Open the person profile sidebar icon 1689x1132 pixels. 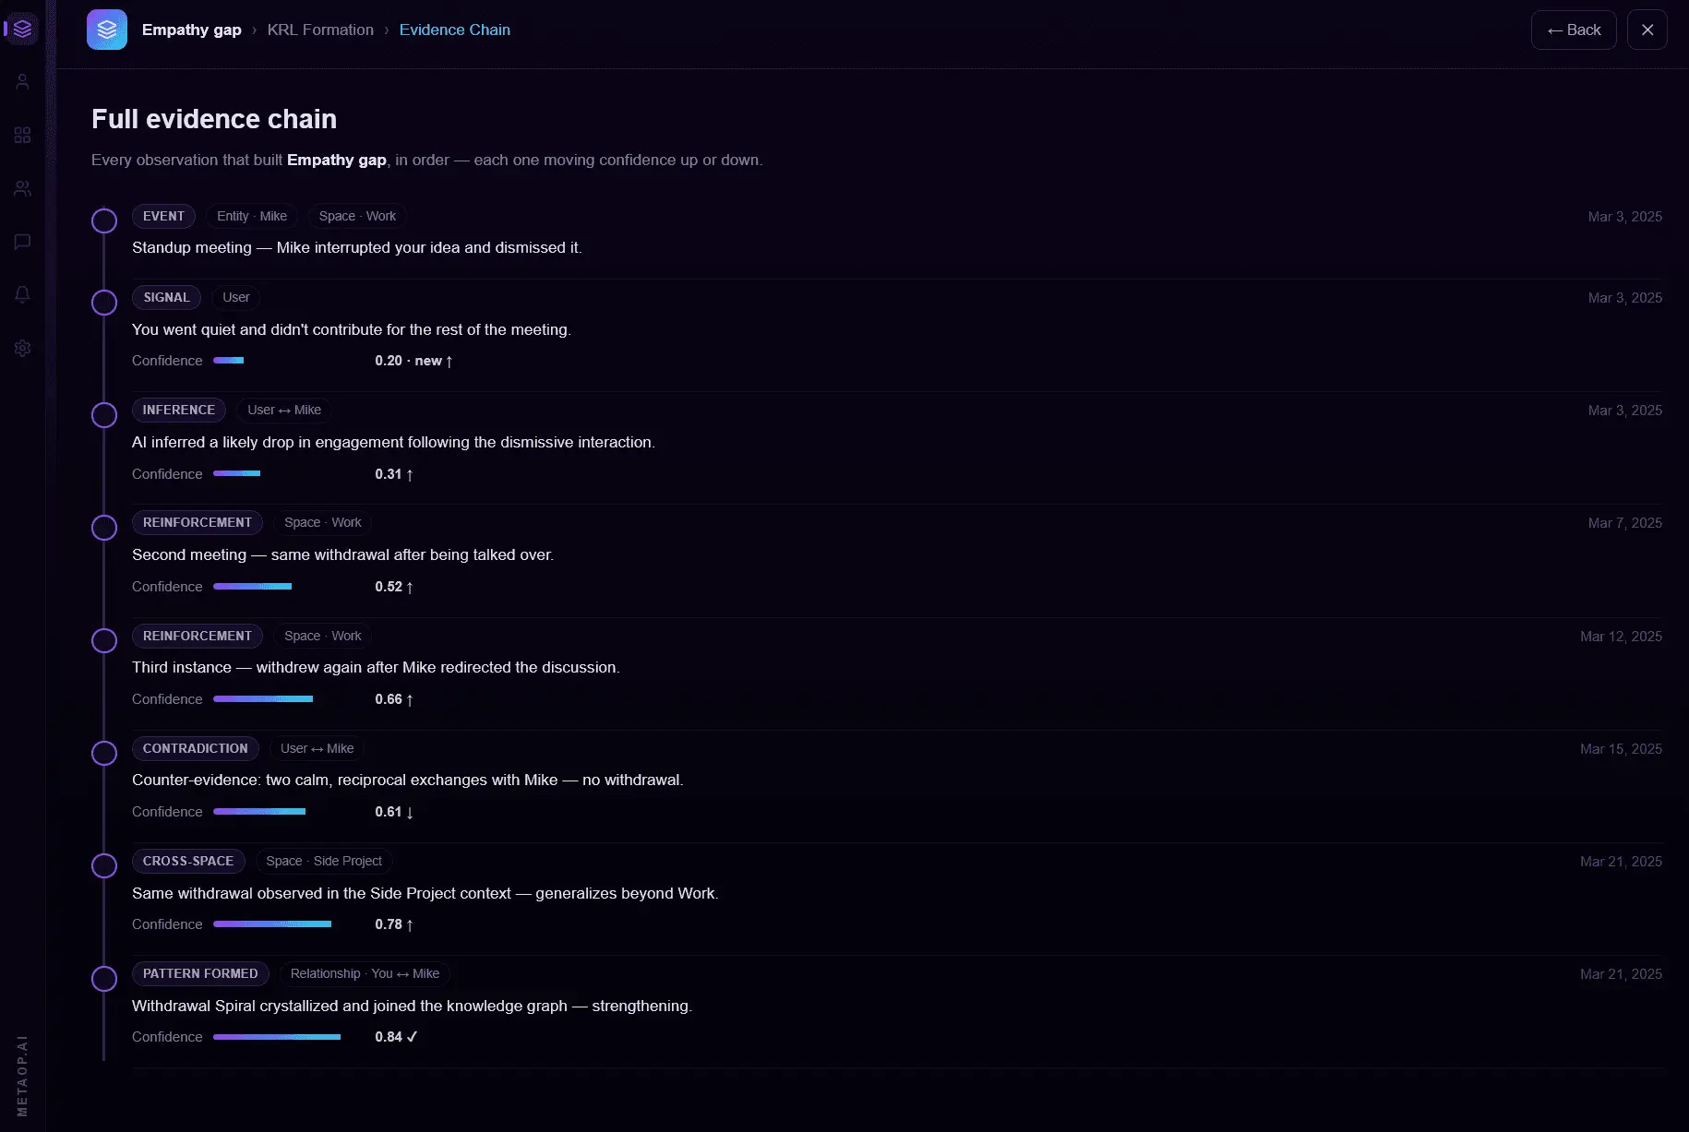[23, 82]
